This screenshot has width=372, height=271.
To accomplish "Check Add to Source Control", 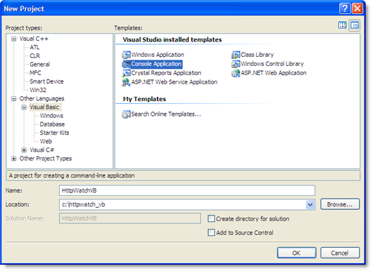I will pos(211,232).
